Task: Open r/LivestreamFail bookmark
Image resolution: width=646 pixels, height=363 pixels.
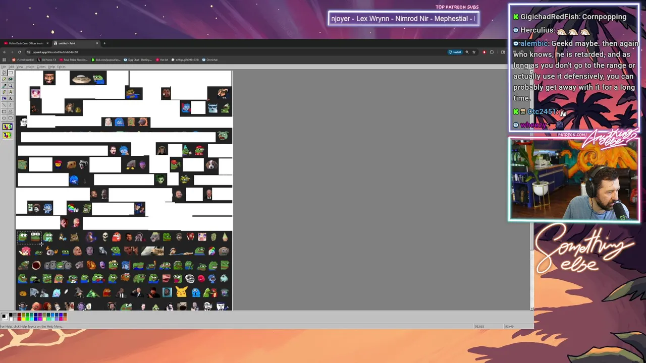Action: (23, 59)
